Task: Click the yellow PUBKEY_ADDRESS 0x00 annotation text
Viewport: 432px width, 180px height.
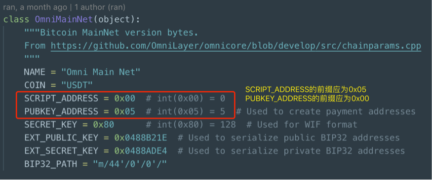Action: click(307, 98)
